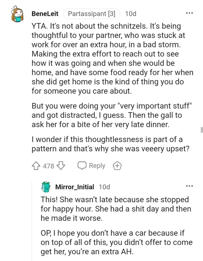Open the overflow menu on BeneLeit's comment
The image size is (203, 261).
click(190, 13)
